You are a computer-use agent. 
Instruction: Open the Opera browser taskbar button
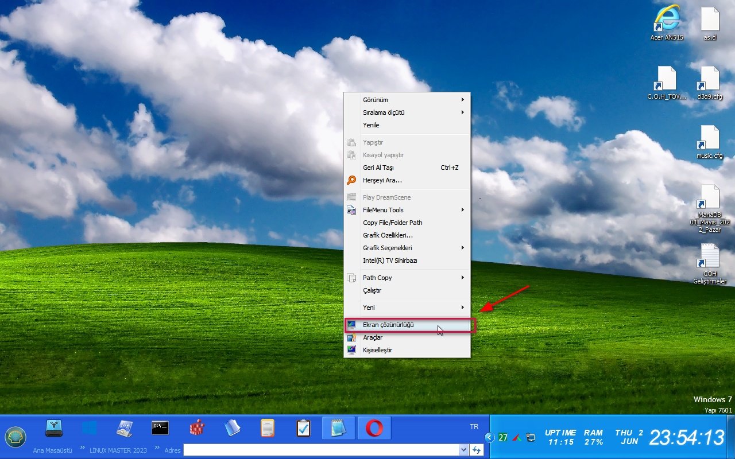click(x=374, y=428)
